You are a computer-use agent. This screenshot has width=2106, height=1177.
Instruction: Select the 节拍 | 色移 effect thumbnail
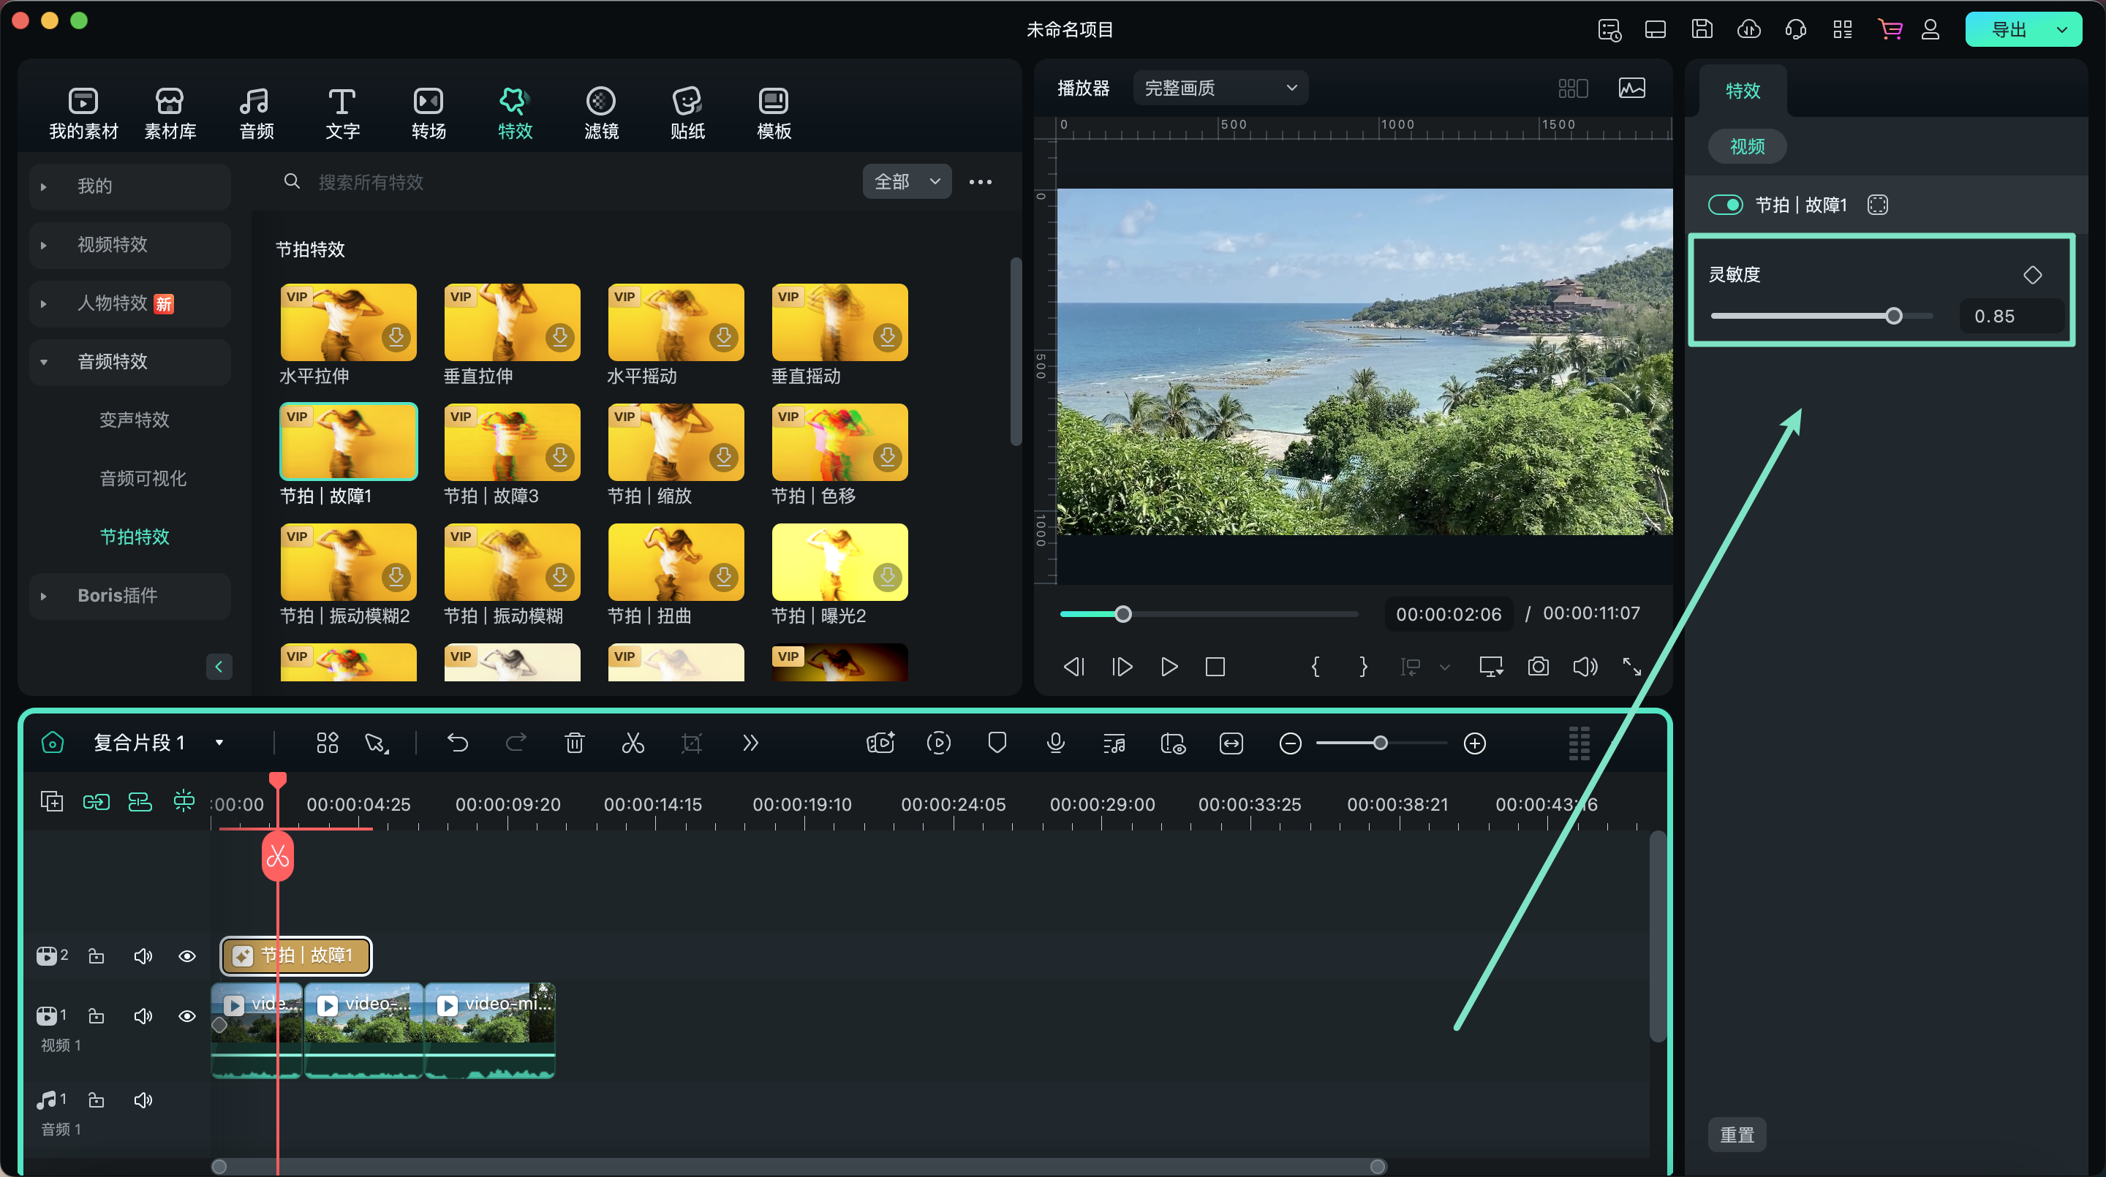click(x=839, y=442)
